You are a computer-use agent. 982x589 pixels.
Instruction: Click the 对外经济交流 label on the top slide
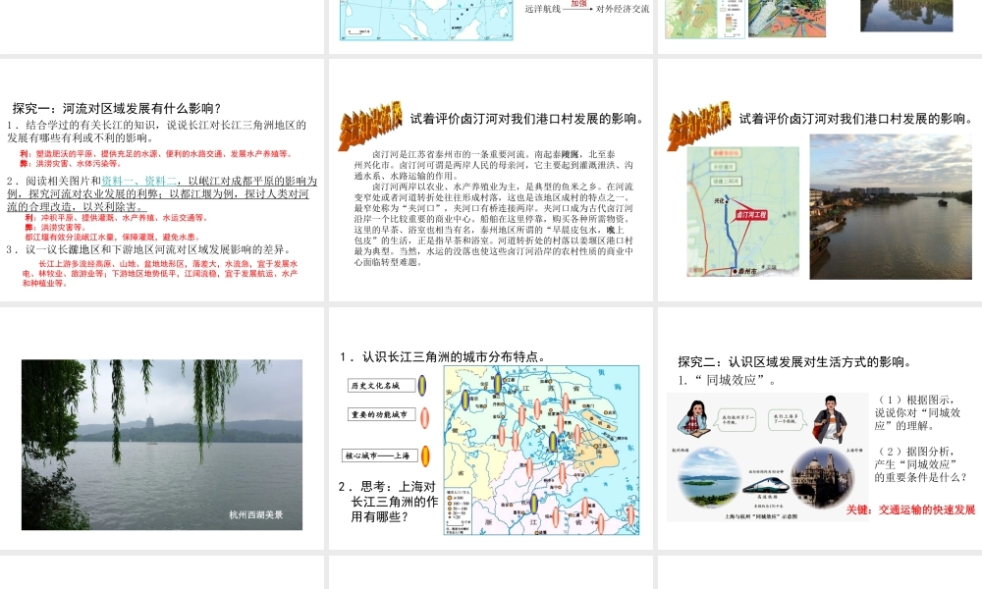pos(623,9)
